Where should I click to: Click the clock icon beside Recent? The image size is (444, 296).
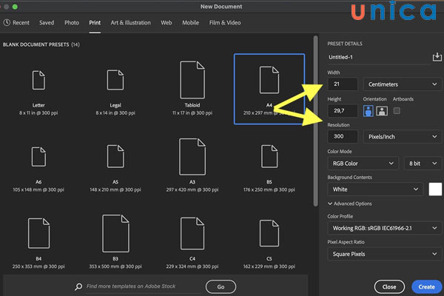[x=7, y=23]
